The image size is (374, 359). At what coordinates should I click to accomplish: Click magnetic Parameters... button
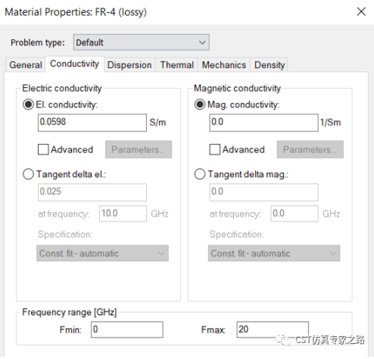point(310,149)
